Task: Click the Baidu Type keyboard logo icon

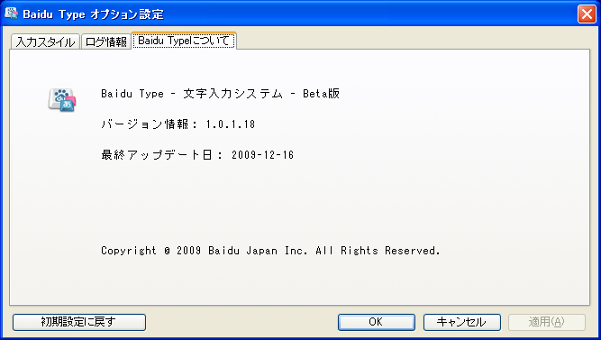Action: tap(62, 100)
